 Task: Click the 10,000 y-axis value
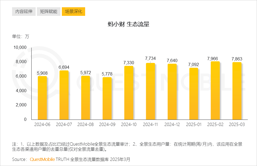(x=20, y=47)
